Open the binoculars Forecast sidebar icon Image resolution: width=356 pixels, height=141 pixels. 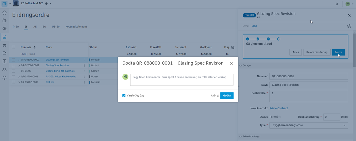4,45
